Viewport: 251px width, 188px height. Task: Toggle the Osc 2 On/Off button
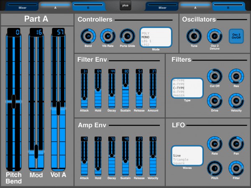pyautogui.click(x=236, y=36)
